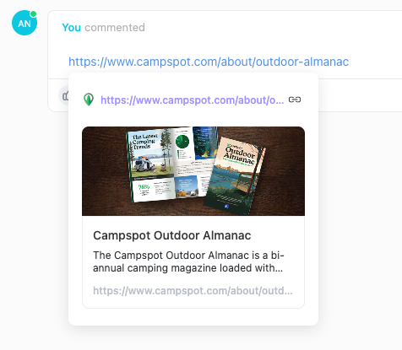Click the green pie chart in magazine

point(182,141)
